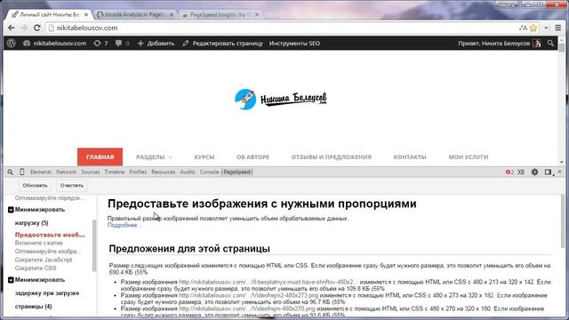Open the МОИ УСЛУГИ page

pos(469,157)
